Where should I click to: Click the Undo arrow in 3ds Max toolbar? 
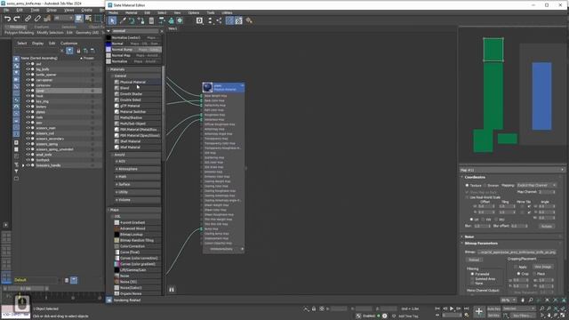7,19
